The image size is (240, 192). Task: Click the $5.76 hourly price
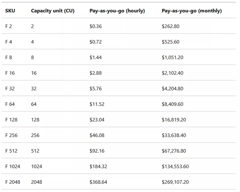pos(95,89)
